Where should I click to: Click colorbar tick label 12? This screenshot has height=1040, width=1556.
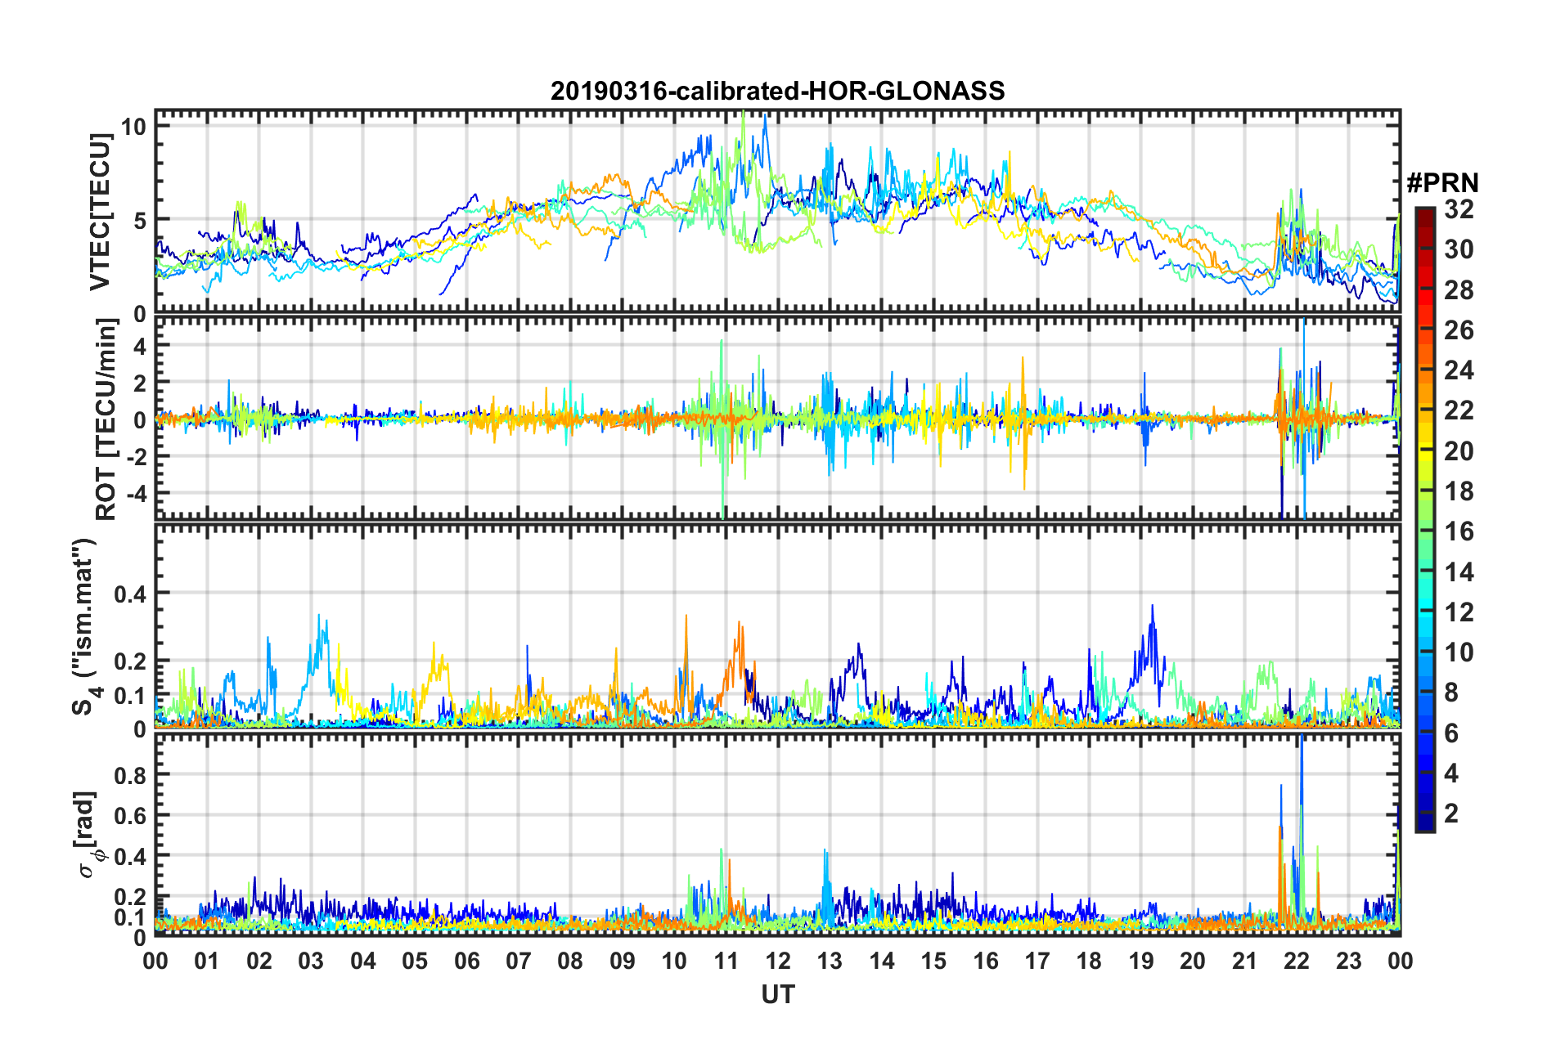[x=1459, y=612]
